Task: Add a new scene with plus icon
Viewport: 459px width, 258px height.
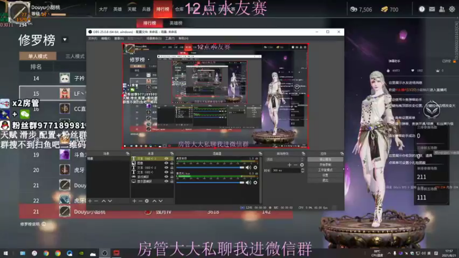Action: point(90,201)
